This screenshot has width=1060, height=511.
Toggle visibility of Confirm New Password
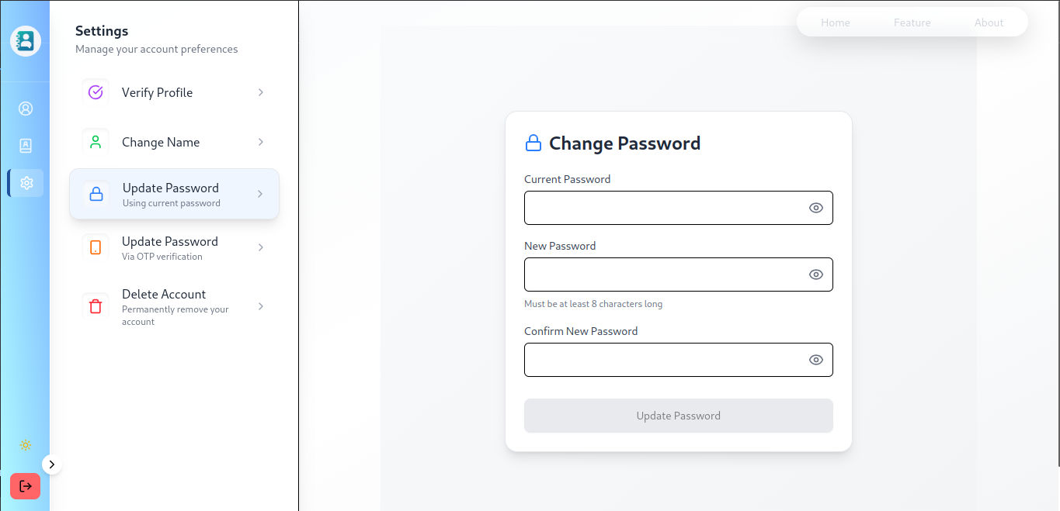(815, 360)
